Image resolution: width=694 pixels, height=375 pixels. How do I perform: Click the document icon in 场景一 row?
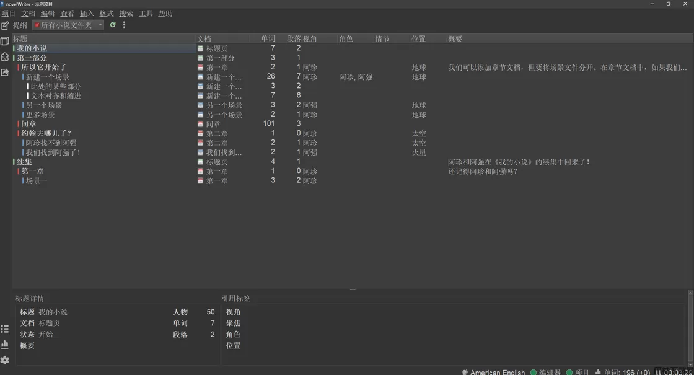pyautogui.click(x=201, y=180)
